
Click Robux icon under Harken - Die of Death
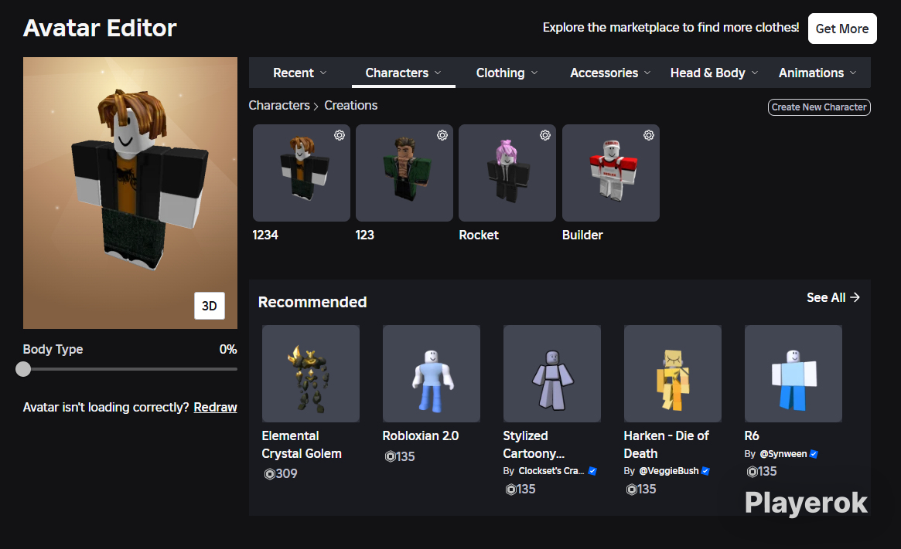[631, 490]
